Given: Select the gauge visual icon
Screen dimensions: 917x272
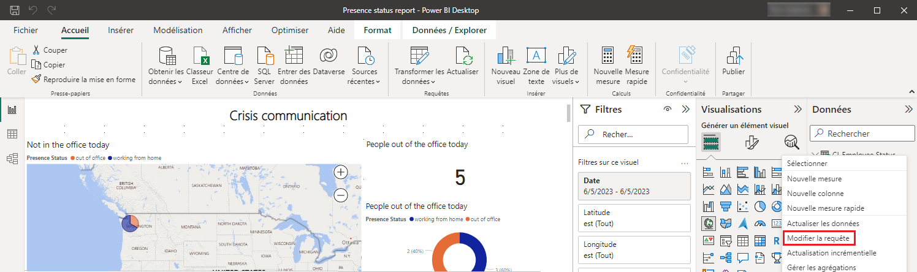Looking at the screenshot, I should (x=760, y=224).
